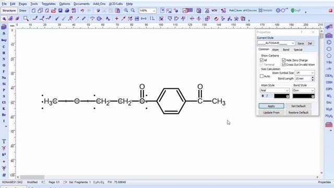The image size is (334, 188).
Task: Click the New document icon
Action: point(33,10)
